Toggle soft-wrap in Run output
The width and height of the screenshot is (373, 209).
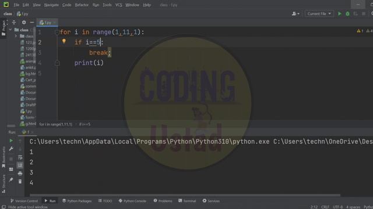(20, 157)
